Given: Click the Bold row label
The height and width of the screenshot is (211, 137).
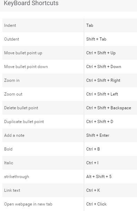Looking at the screenshot, I should (x=8, y=149).
